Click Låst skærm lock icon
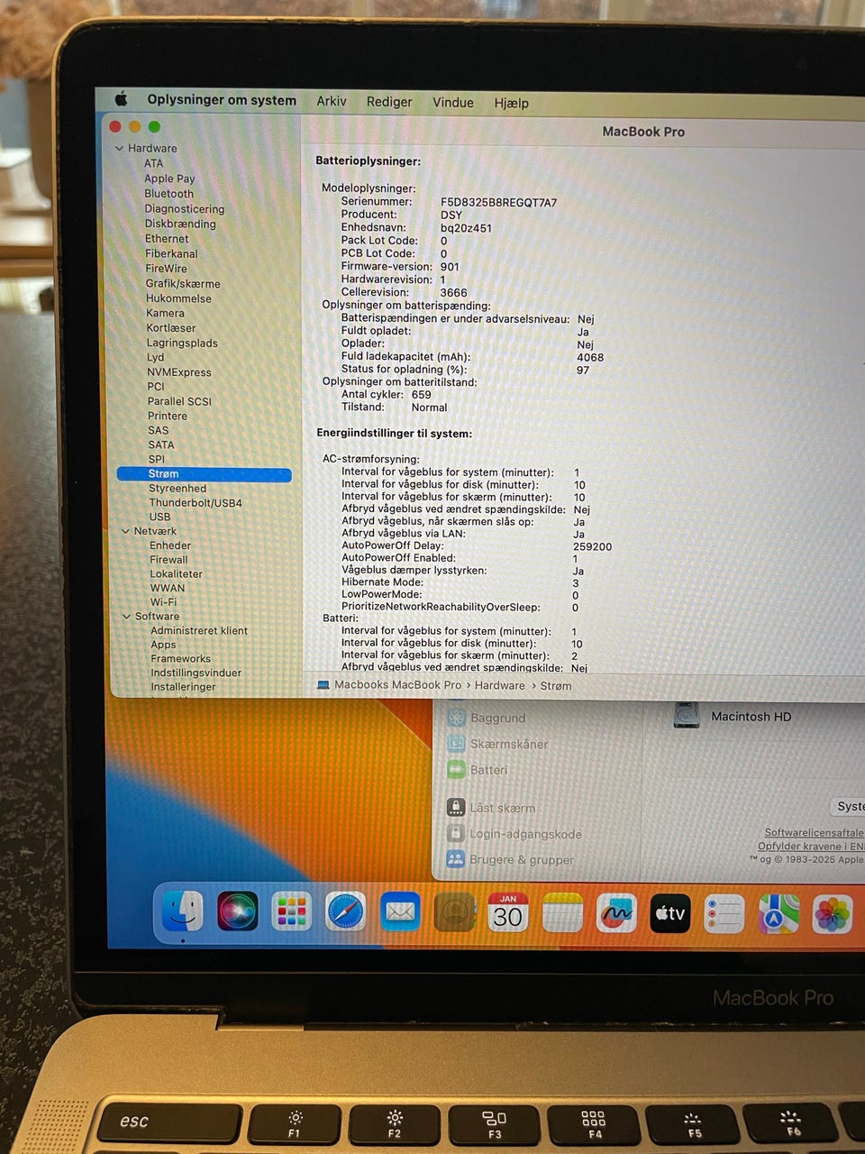This screenshot has width=865, height=1154. pos(456,807)
